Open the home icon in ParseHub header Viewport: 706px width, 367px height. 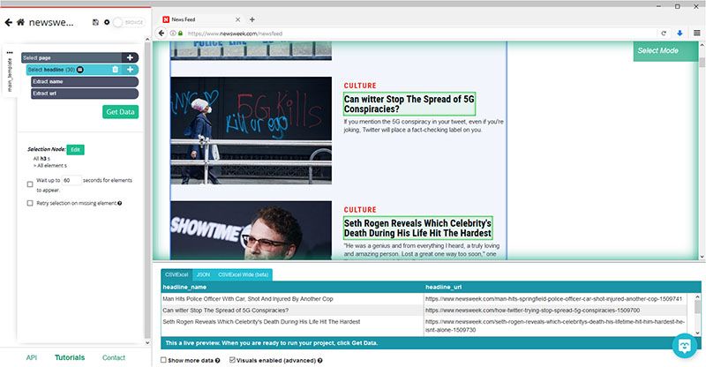(20, 22)
